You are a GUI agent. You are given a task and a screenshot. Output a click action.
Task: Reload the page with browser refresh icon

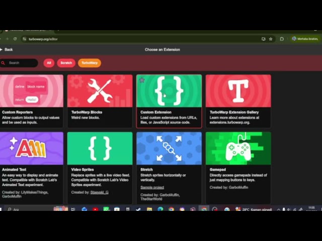[x=15, y=39]
